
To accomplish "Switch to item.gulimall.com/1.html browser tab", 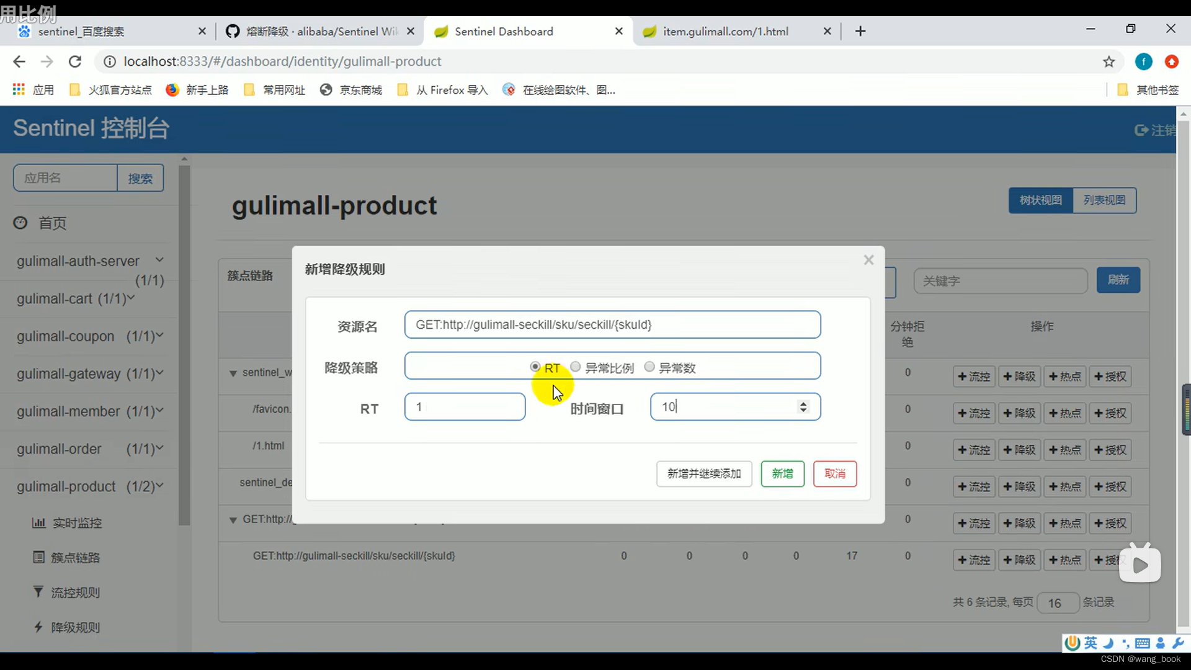I will coord(725,32).
